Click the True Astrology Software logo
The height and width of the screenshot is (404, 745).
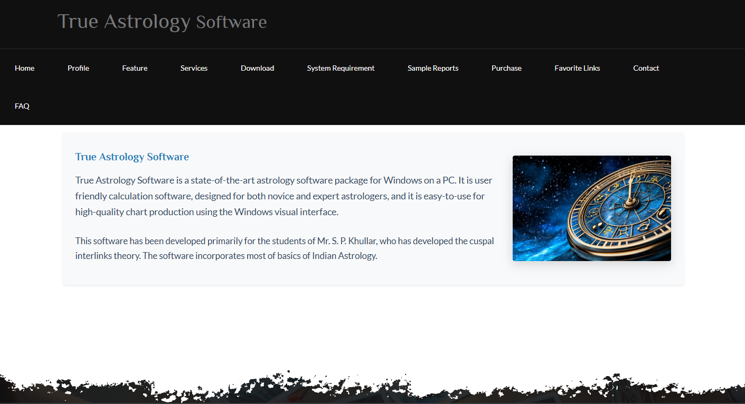pyautogui.click(x=162, y=22)
